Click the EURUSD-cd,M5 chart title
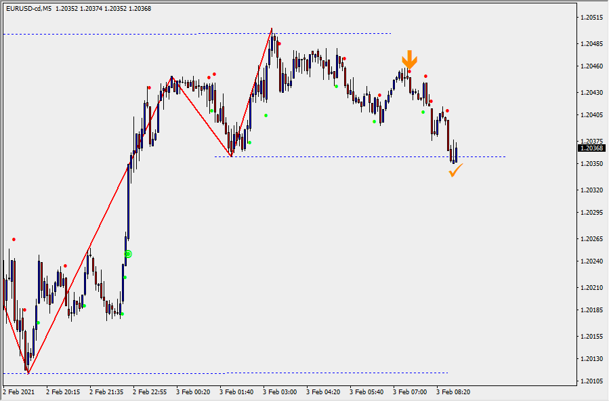This screenshot has height=401, width=609. click(x=29, y=9)
